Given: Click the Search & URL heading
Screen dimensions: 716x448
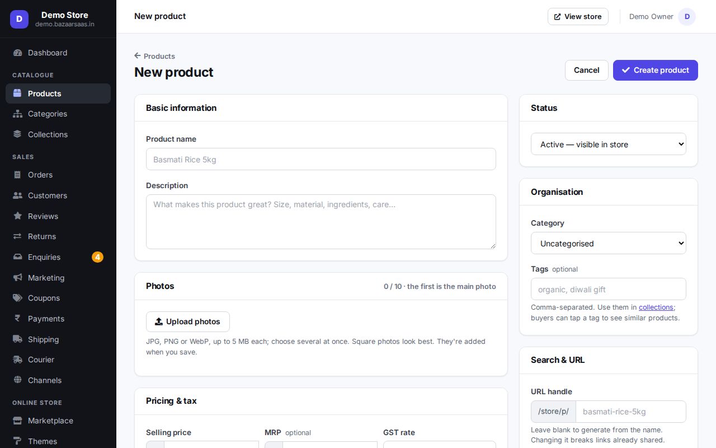Looking at the screenshot, I should click(558, 360).
